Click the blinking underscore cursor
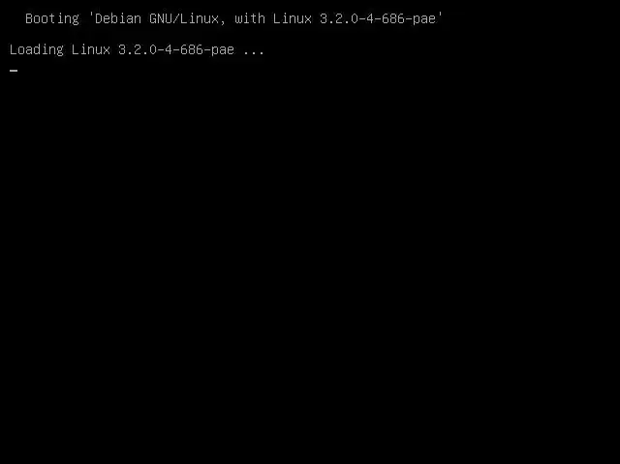This screenshot has width=620, height=464. (14, 71)
